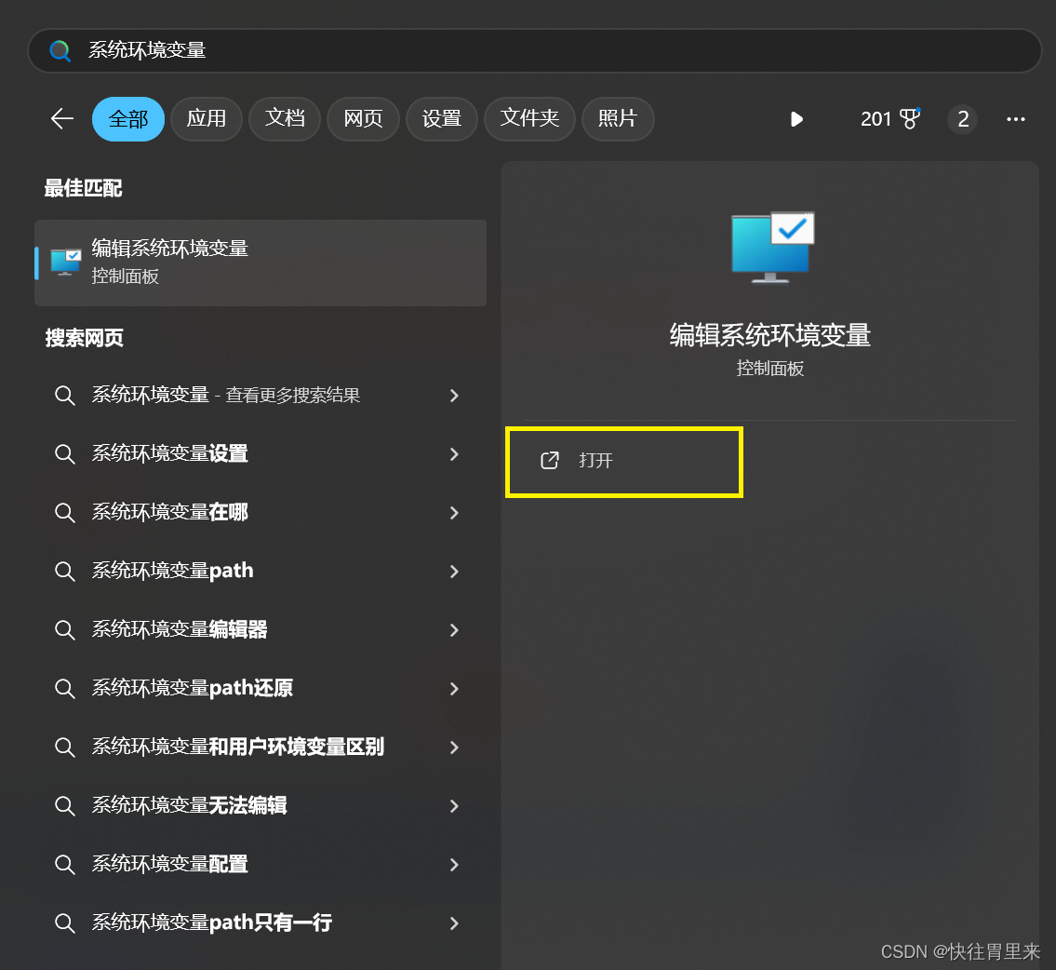This screenshot has width=1056, height=970.
Task: Open suggestion 系统环境变量在哪
Action: coord(261,513)
